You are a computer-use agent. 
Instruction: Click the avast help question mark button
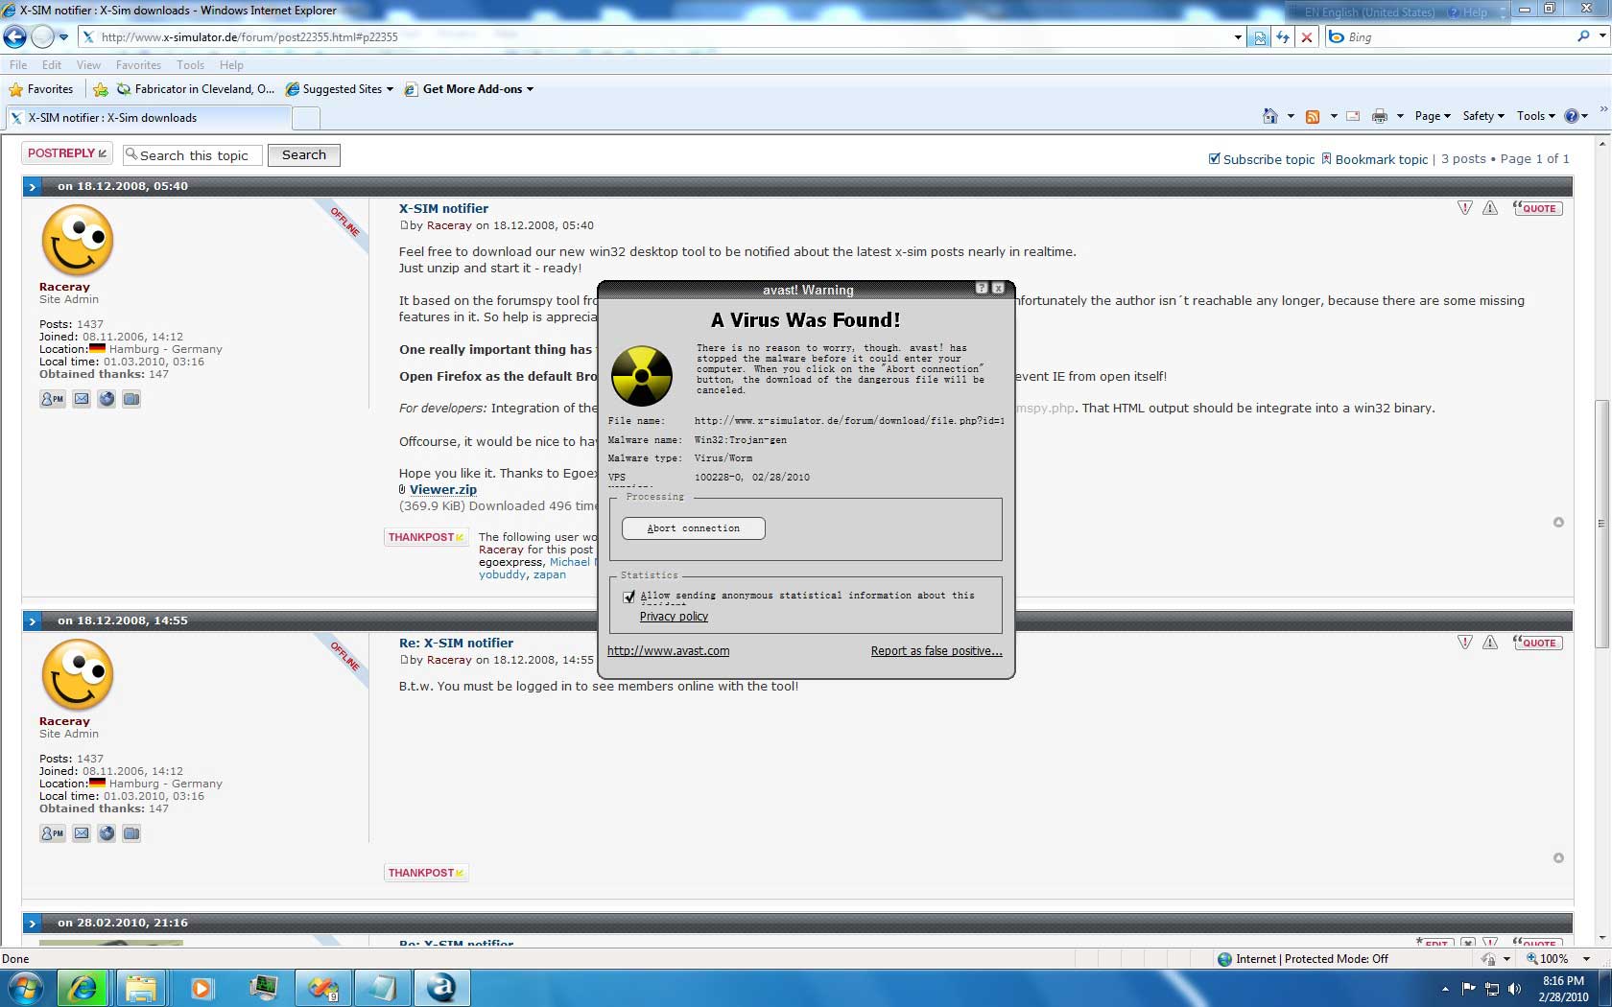982,288
